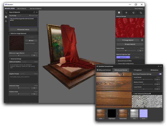
Task: Select the Diffuse map thumbnail
Action: (101, 114)
